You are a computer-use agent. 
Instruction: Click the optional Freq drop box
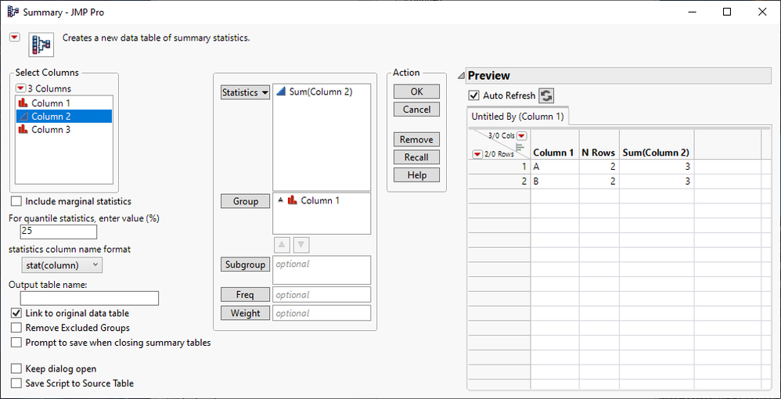tap(322, 294)
